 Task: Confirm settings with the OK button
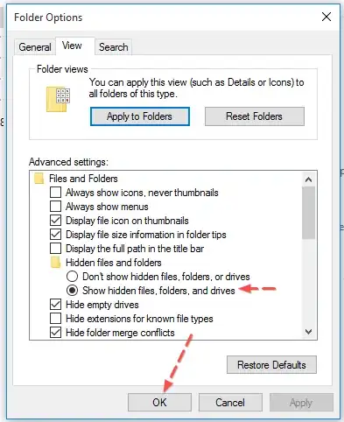(159, 403)
